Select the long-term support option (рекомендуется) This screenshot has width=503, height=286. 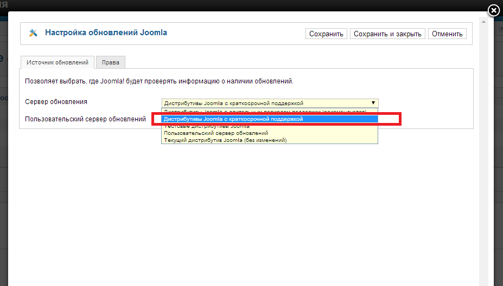point(269,112)
